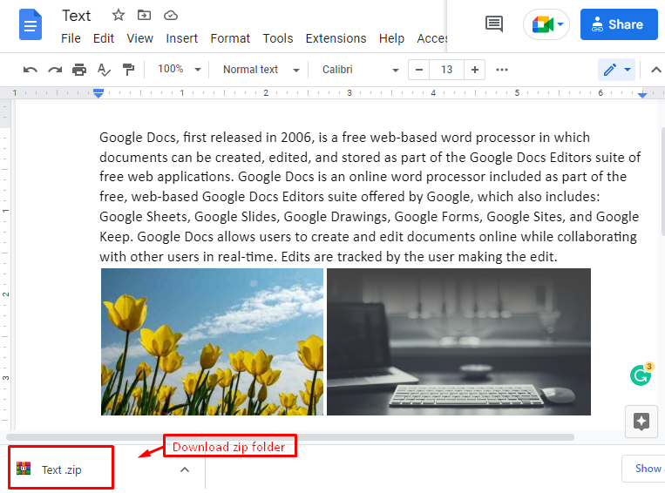This screenshot has width=665, height=493.
Task: Hide the menus with up chevron
Action: pyautogui.click(x=656, y=70)
